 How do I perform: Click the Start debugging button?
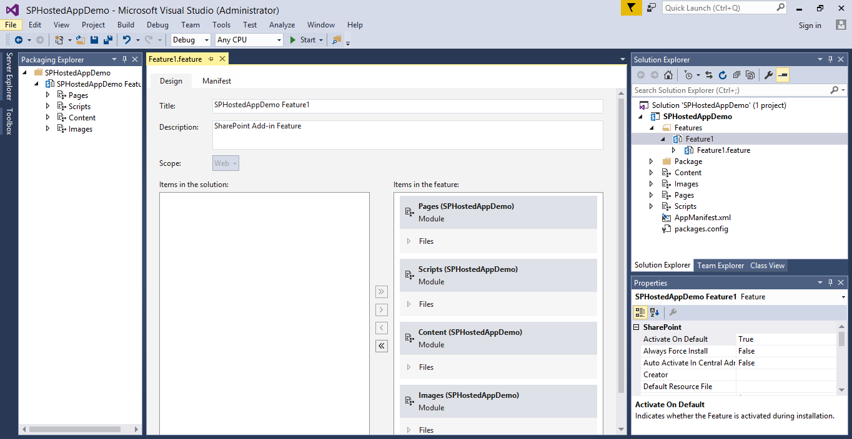coord(303,40)
